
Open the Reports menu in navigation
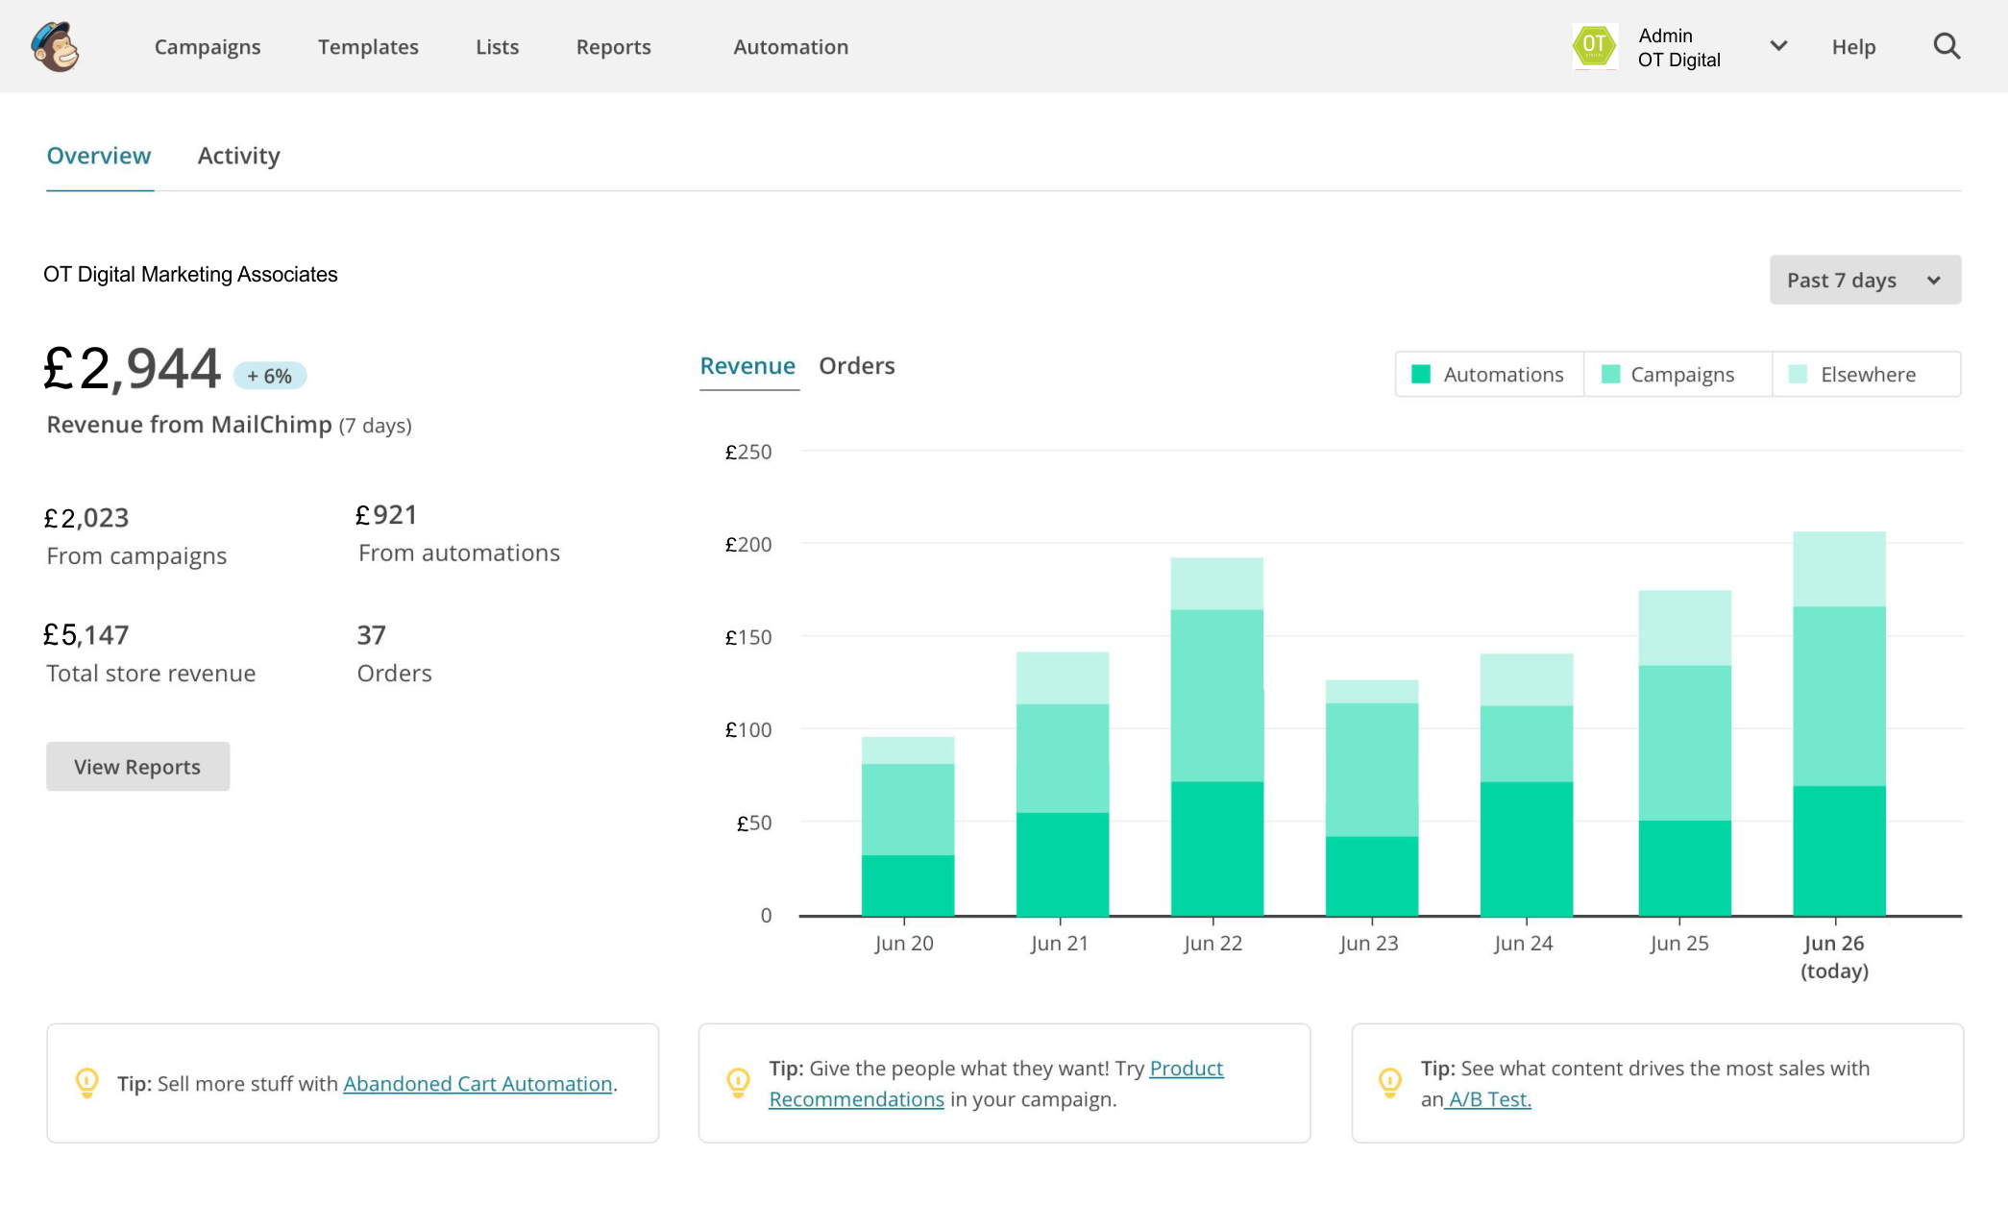click(613, 47)
